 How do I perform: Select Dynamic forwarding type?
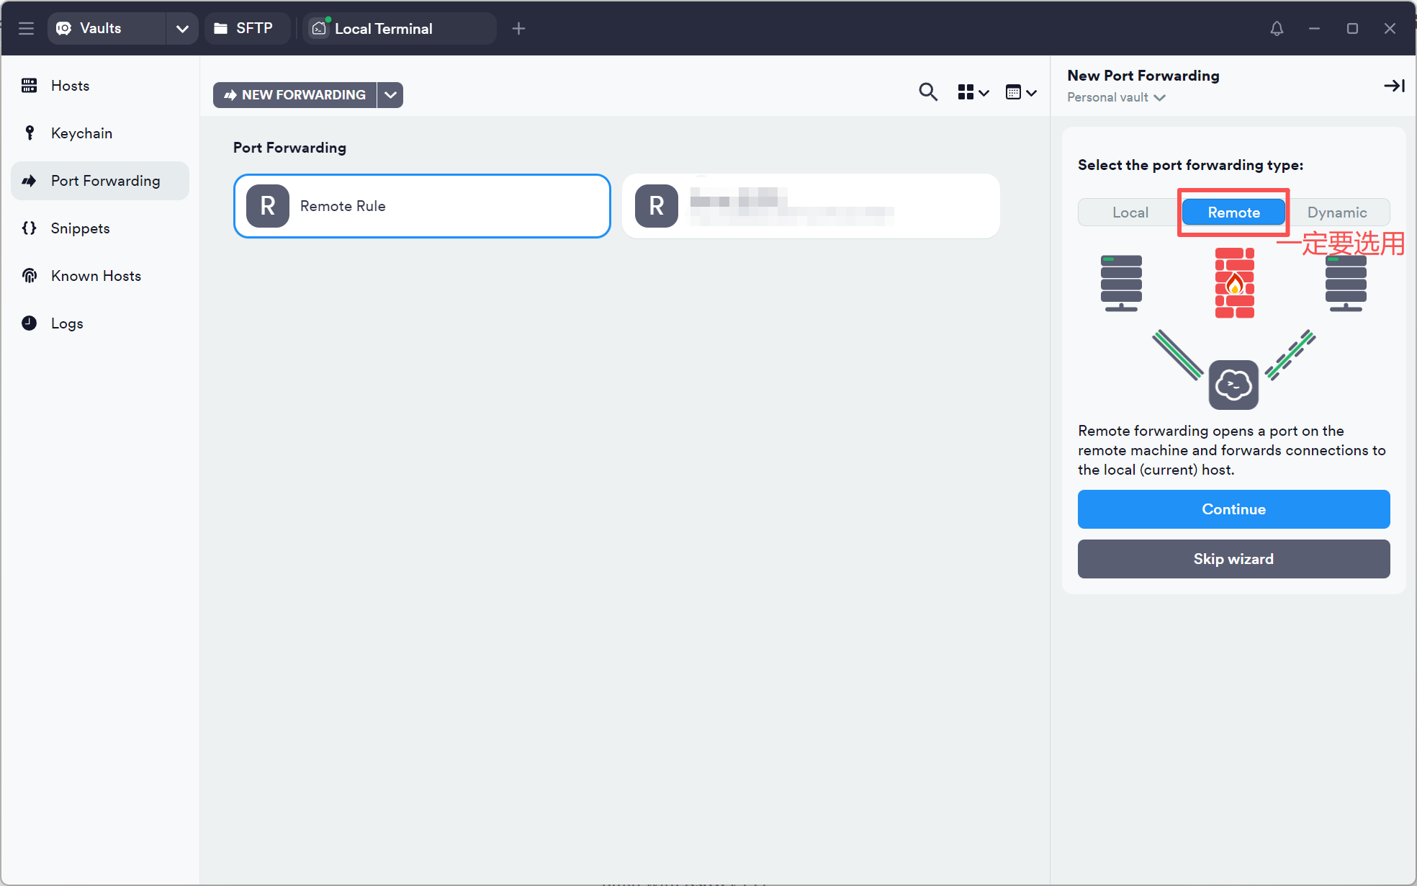tap(1337, 212)
